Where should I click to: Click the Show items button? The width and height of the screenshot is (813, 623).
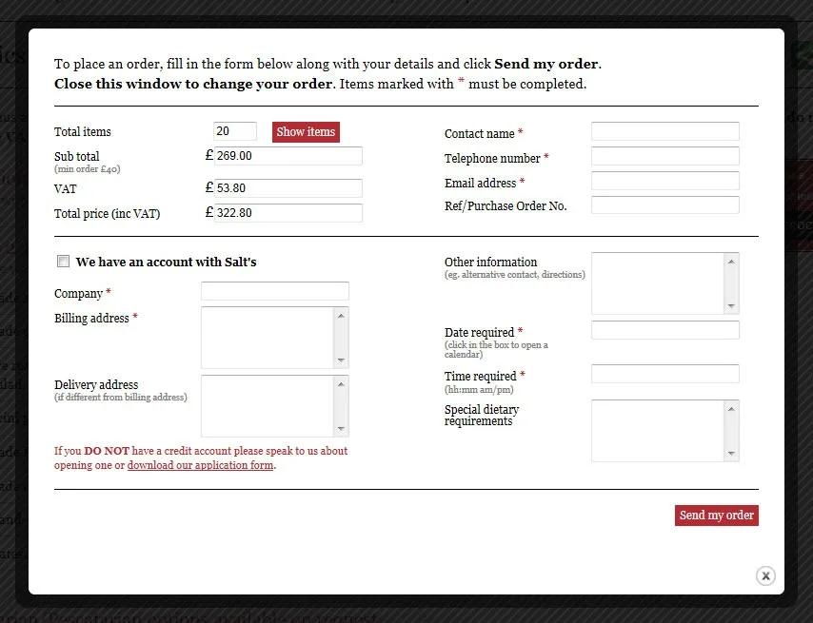click(306, 132)
